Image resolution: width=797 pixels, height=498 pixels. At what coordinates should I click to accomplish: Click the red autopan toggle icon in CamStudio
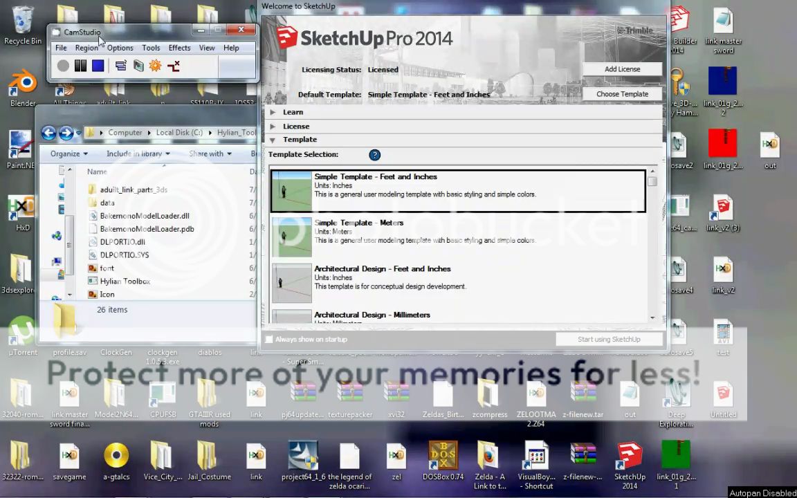(x=174, y=66)
